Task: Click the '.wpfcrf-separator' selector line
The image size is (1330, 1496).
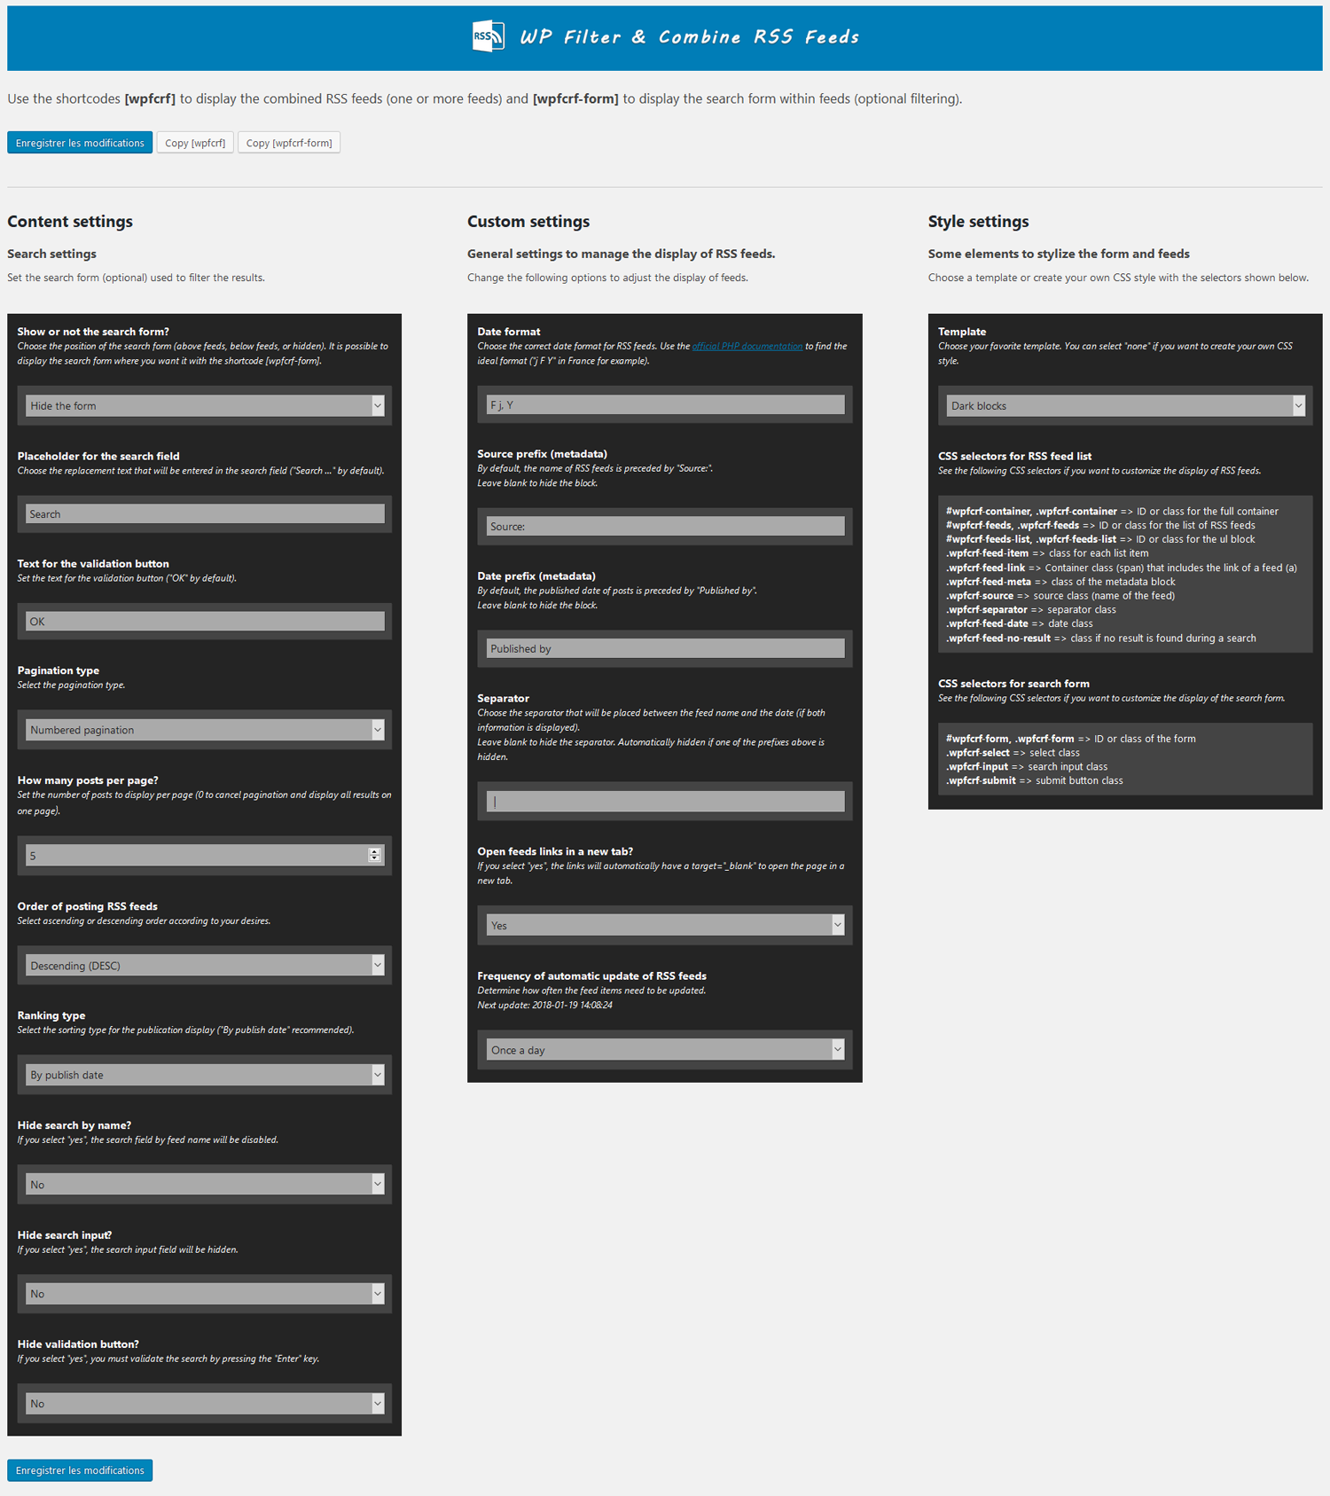Action: coord(1031,610)
